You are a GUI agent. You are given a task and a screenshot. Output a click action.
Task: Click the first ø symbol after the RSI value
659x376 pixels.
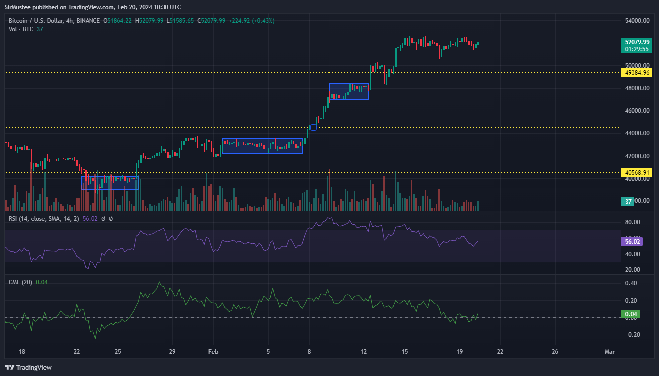(x=103, y=219)
